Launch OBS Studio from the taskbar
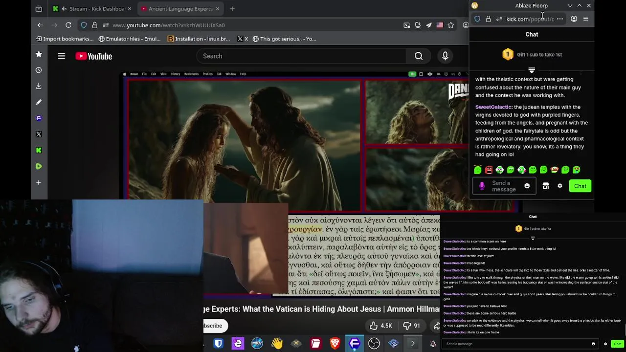 tap(374, 344)
